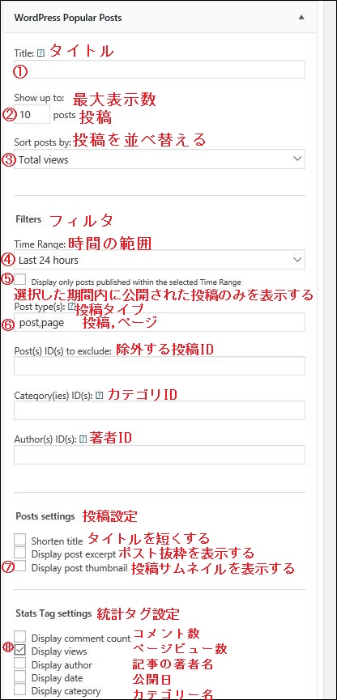
Task: Check the Display author option
Action: 20,664
